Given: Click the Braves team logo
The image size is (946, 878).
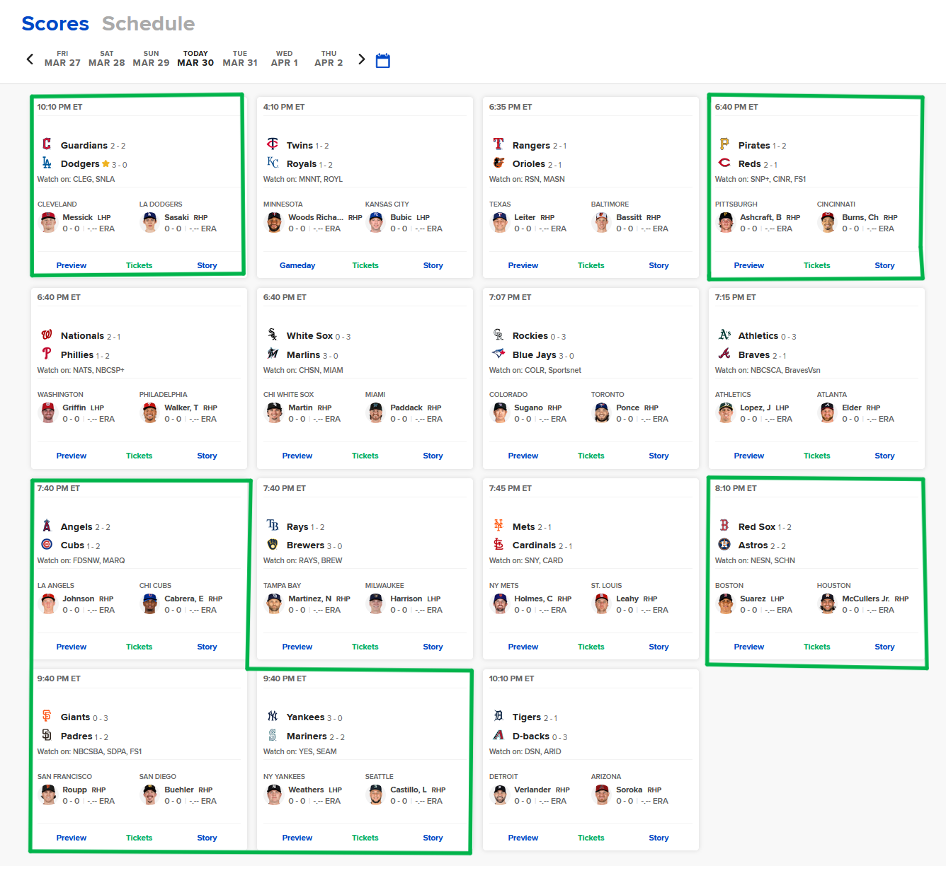Looking at the screenshot, I should 724,354.
